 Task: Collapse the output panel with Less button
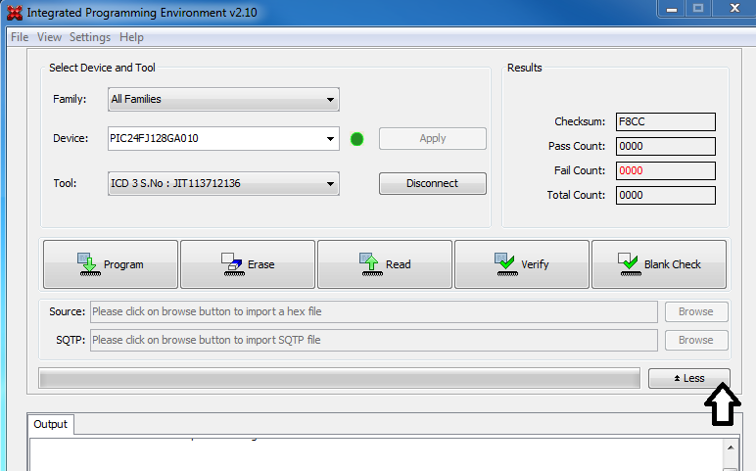click(688, 378)
